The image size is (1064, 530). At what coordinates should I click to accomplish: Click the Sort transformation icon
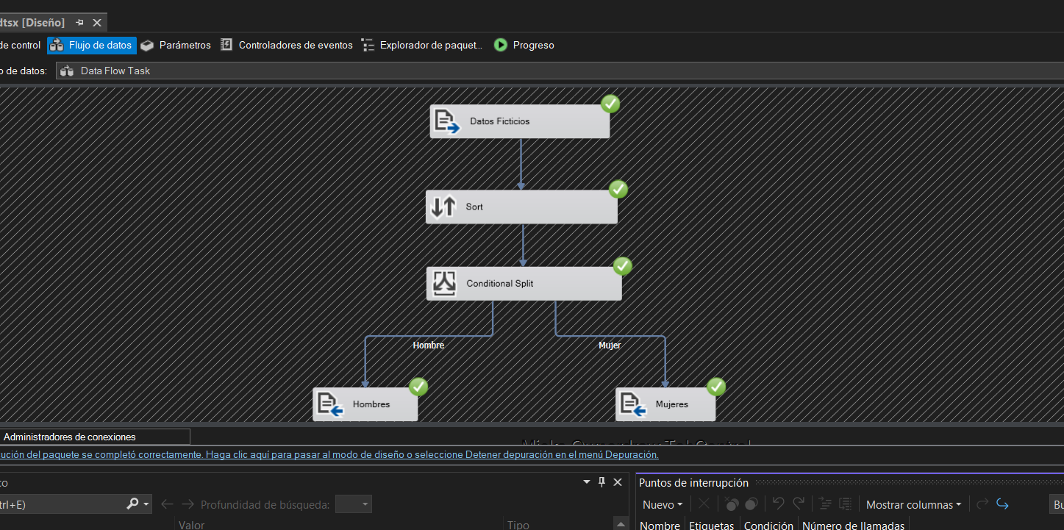tap(442, 207)
